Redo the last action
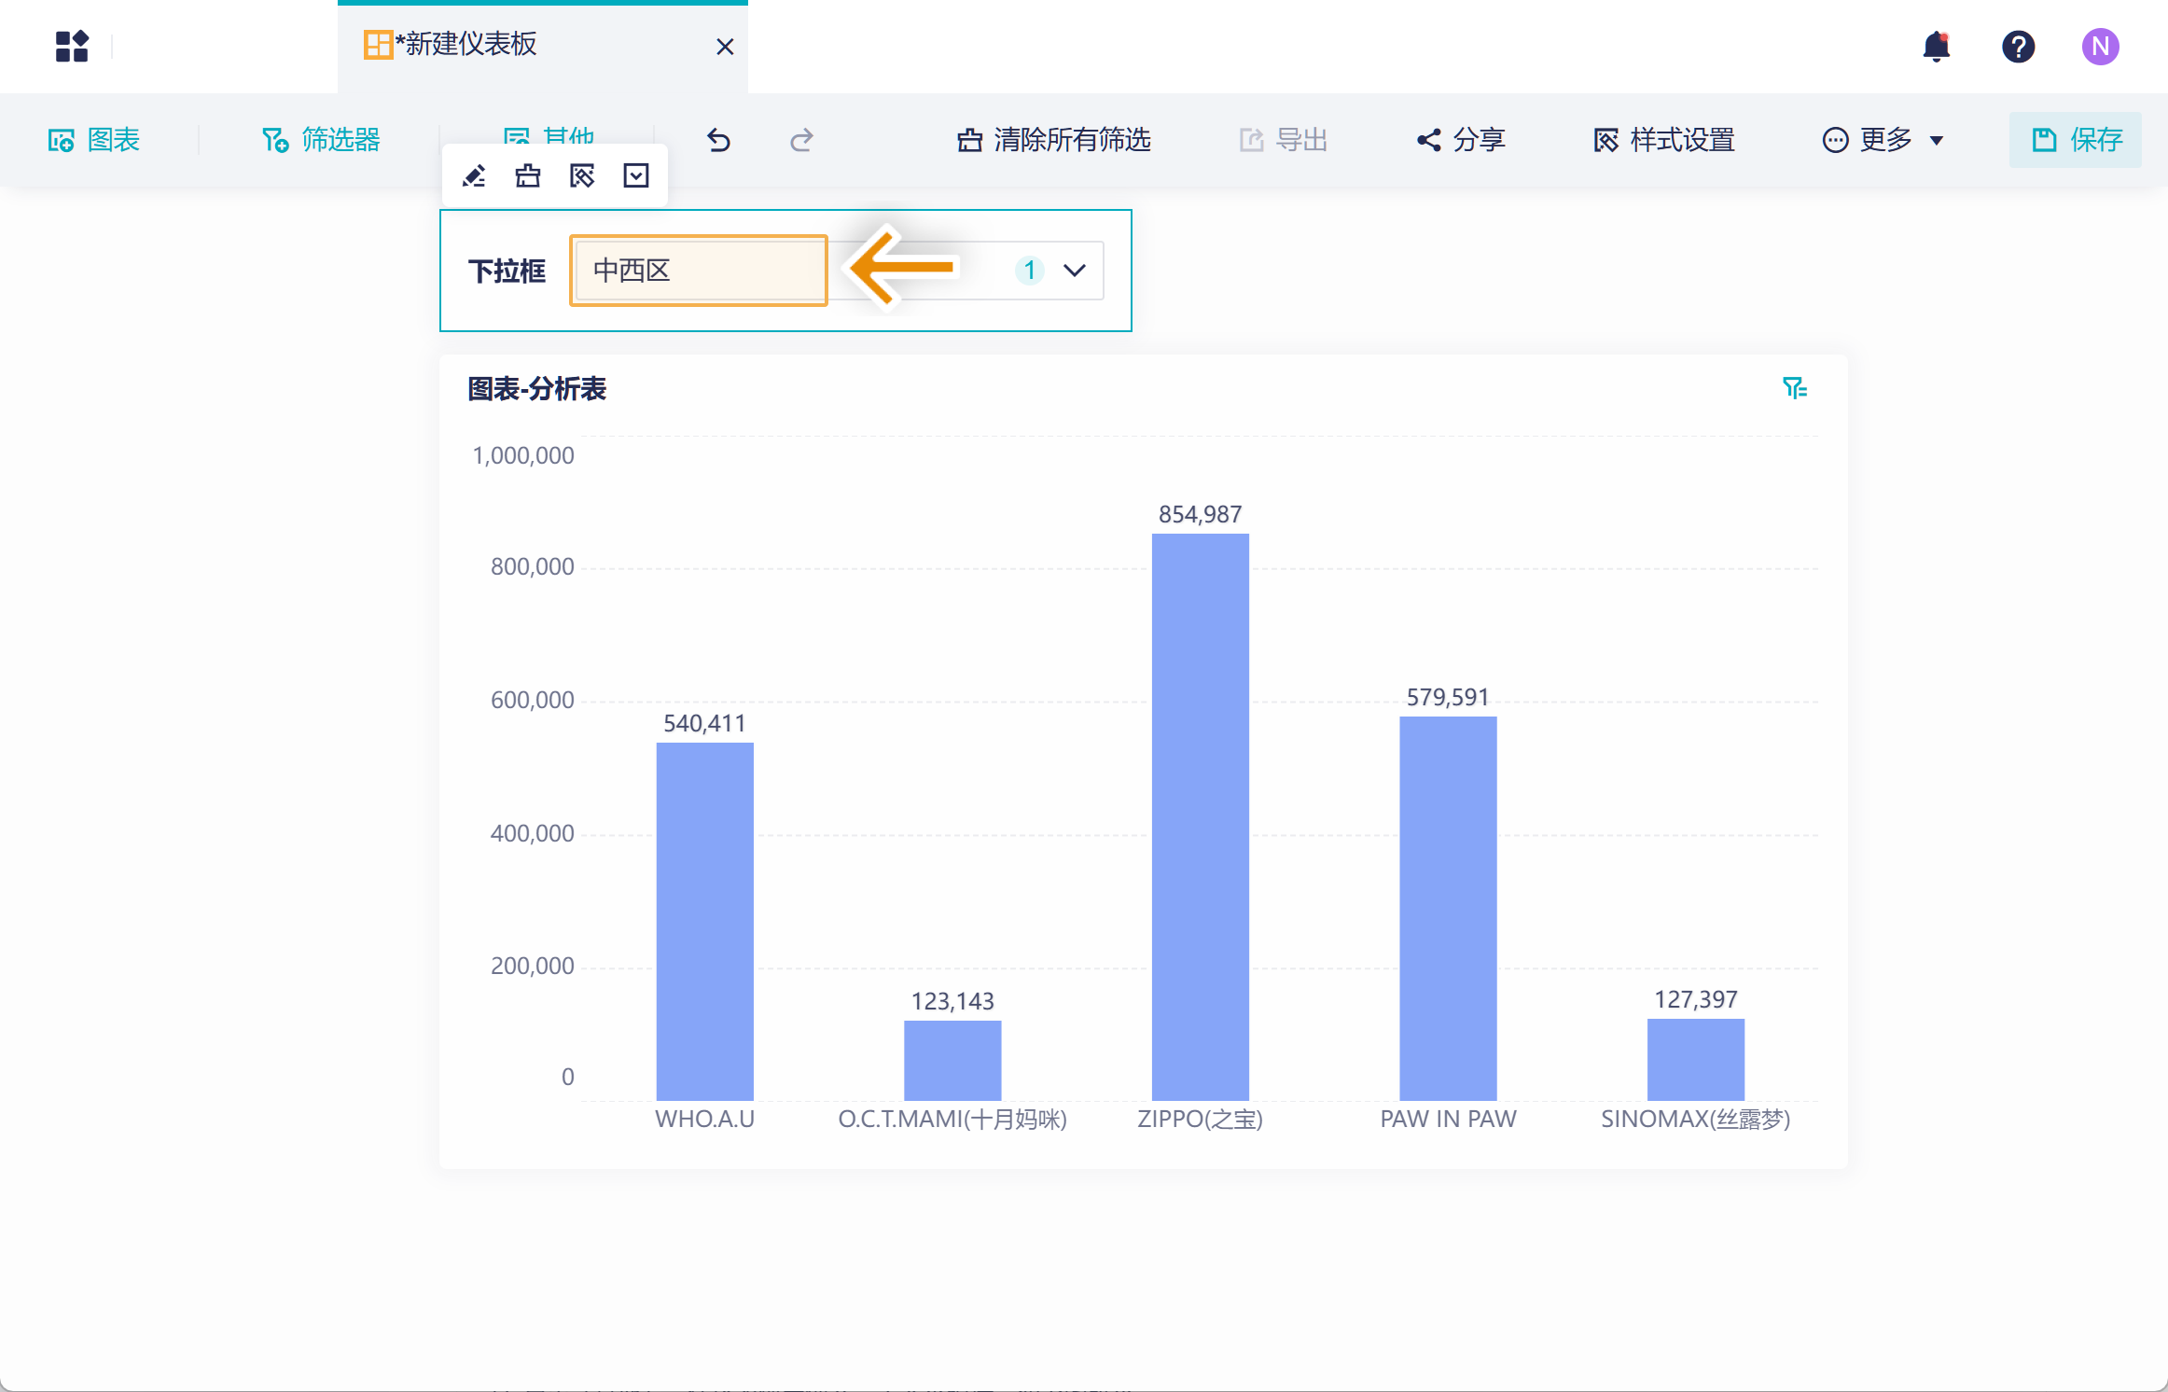This screenshot has height=1392, width=2168. [801, 140]
